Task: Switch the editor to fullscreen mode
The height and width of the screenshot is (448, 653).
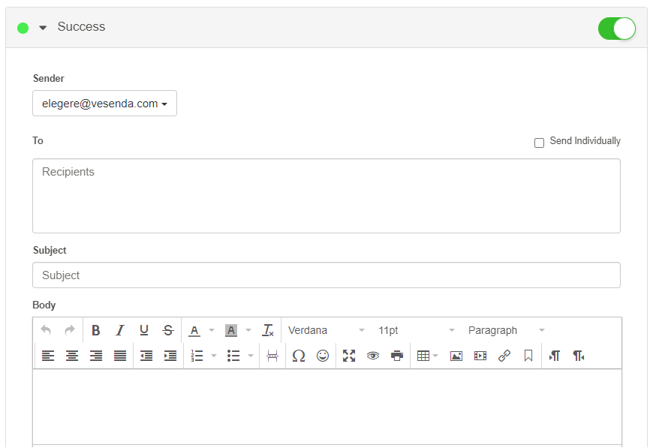Action: 349,356
